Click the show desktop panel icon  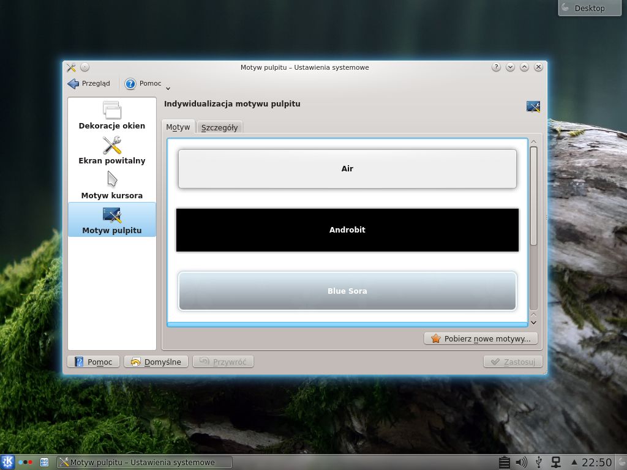click(x=44, y=463)
